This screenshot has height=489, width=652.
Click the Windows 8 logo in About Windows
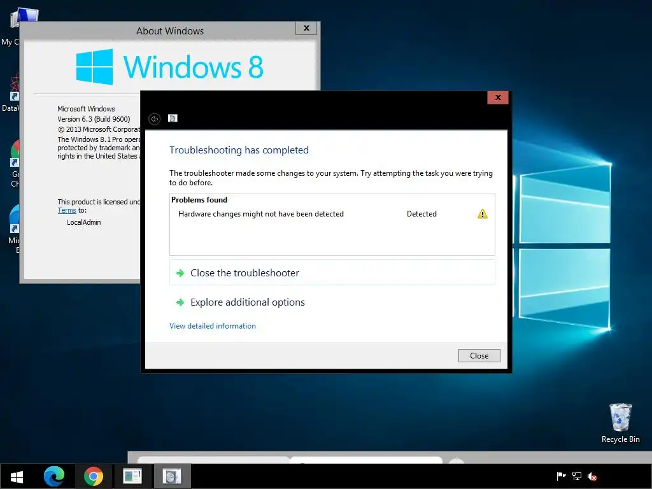point(169,66)
